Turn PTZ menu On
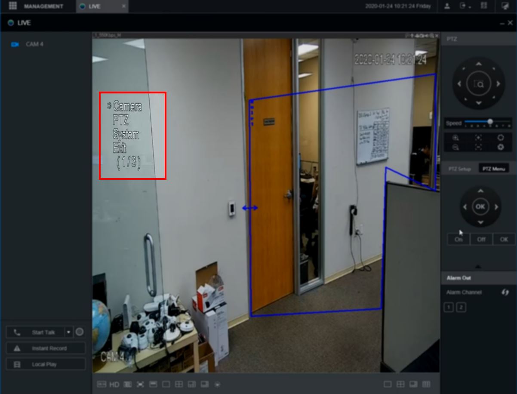517x394 pixels. (459, 240)
